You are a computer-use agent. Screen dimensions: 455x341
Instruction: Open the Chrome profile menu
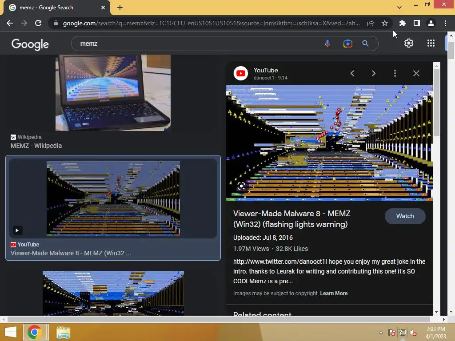(x=431, y=23)
